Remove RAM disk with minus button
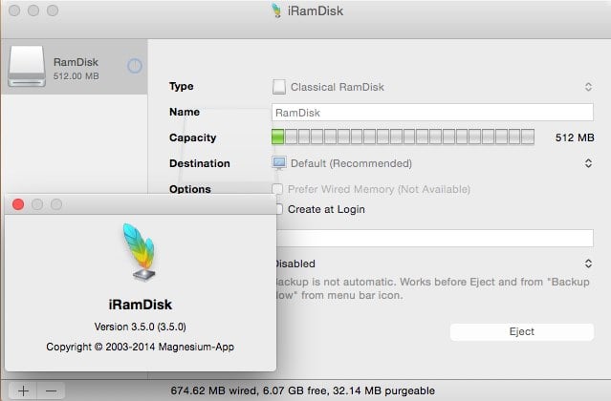Viewport: 611px width, 401px height. pyautogui.click(x=51, y=390)
